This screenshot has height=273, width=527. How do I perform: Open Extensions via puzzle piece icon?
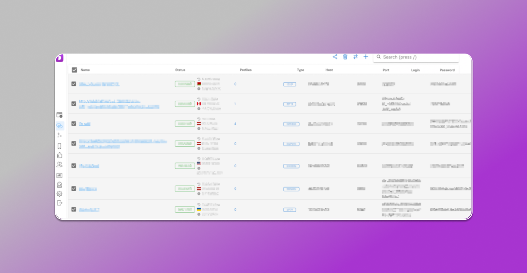59,155
